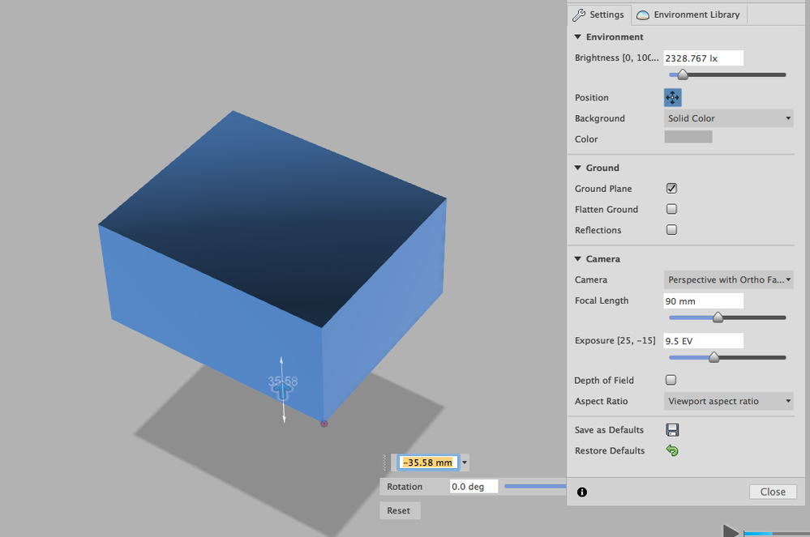The width and height of the screenshot is (810, 537).
Task: Click the Position move icon
Action: click(x=672, y=97)
